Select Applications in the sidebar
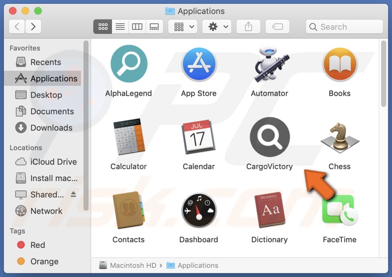The image size is (392, 277). point(43,79)
